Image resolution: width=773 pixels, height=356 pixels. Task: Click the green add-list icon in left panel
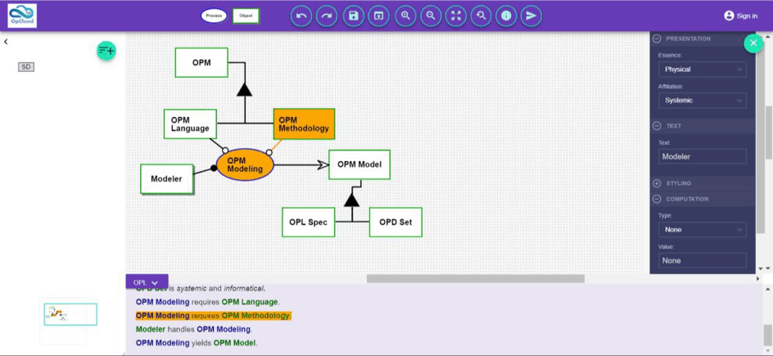click(106, 51)
